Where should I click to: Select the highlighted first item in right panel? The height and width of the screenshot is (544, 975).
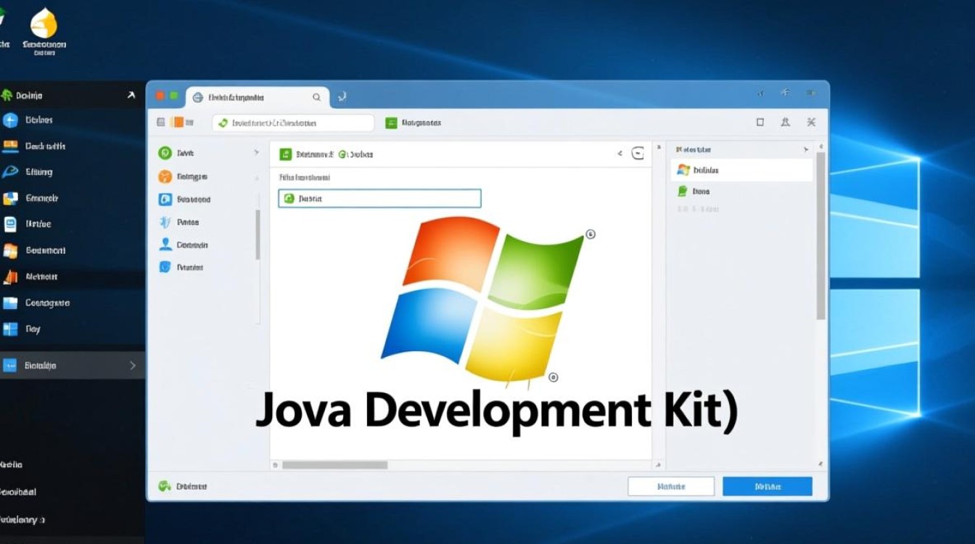741,170
